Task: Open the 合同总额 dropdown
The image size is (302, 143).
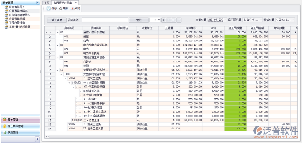Action: 225,20
